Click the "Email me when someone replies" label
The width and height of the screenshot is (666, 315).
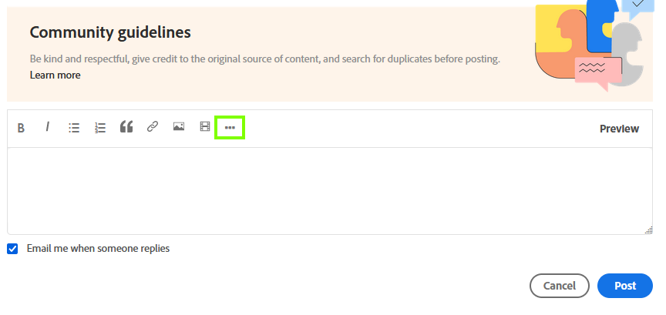[x=98, y=249]
